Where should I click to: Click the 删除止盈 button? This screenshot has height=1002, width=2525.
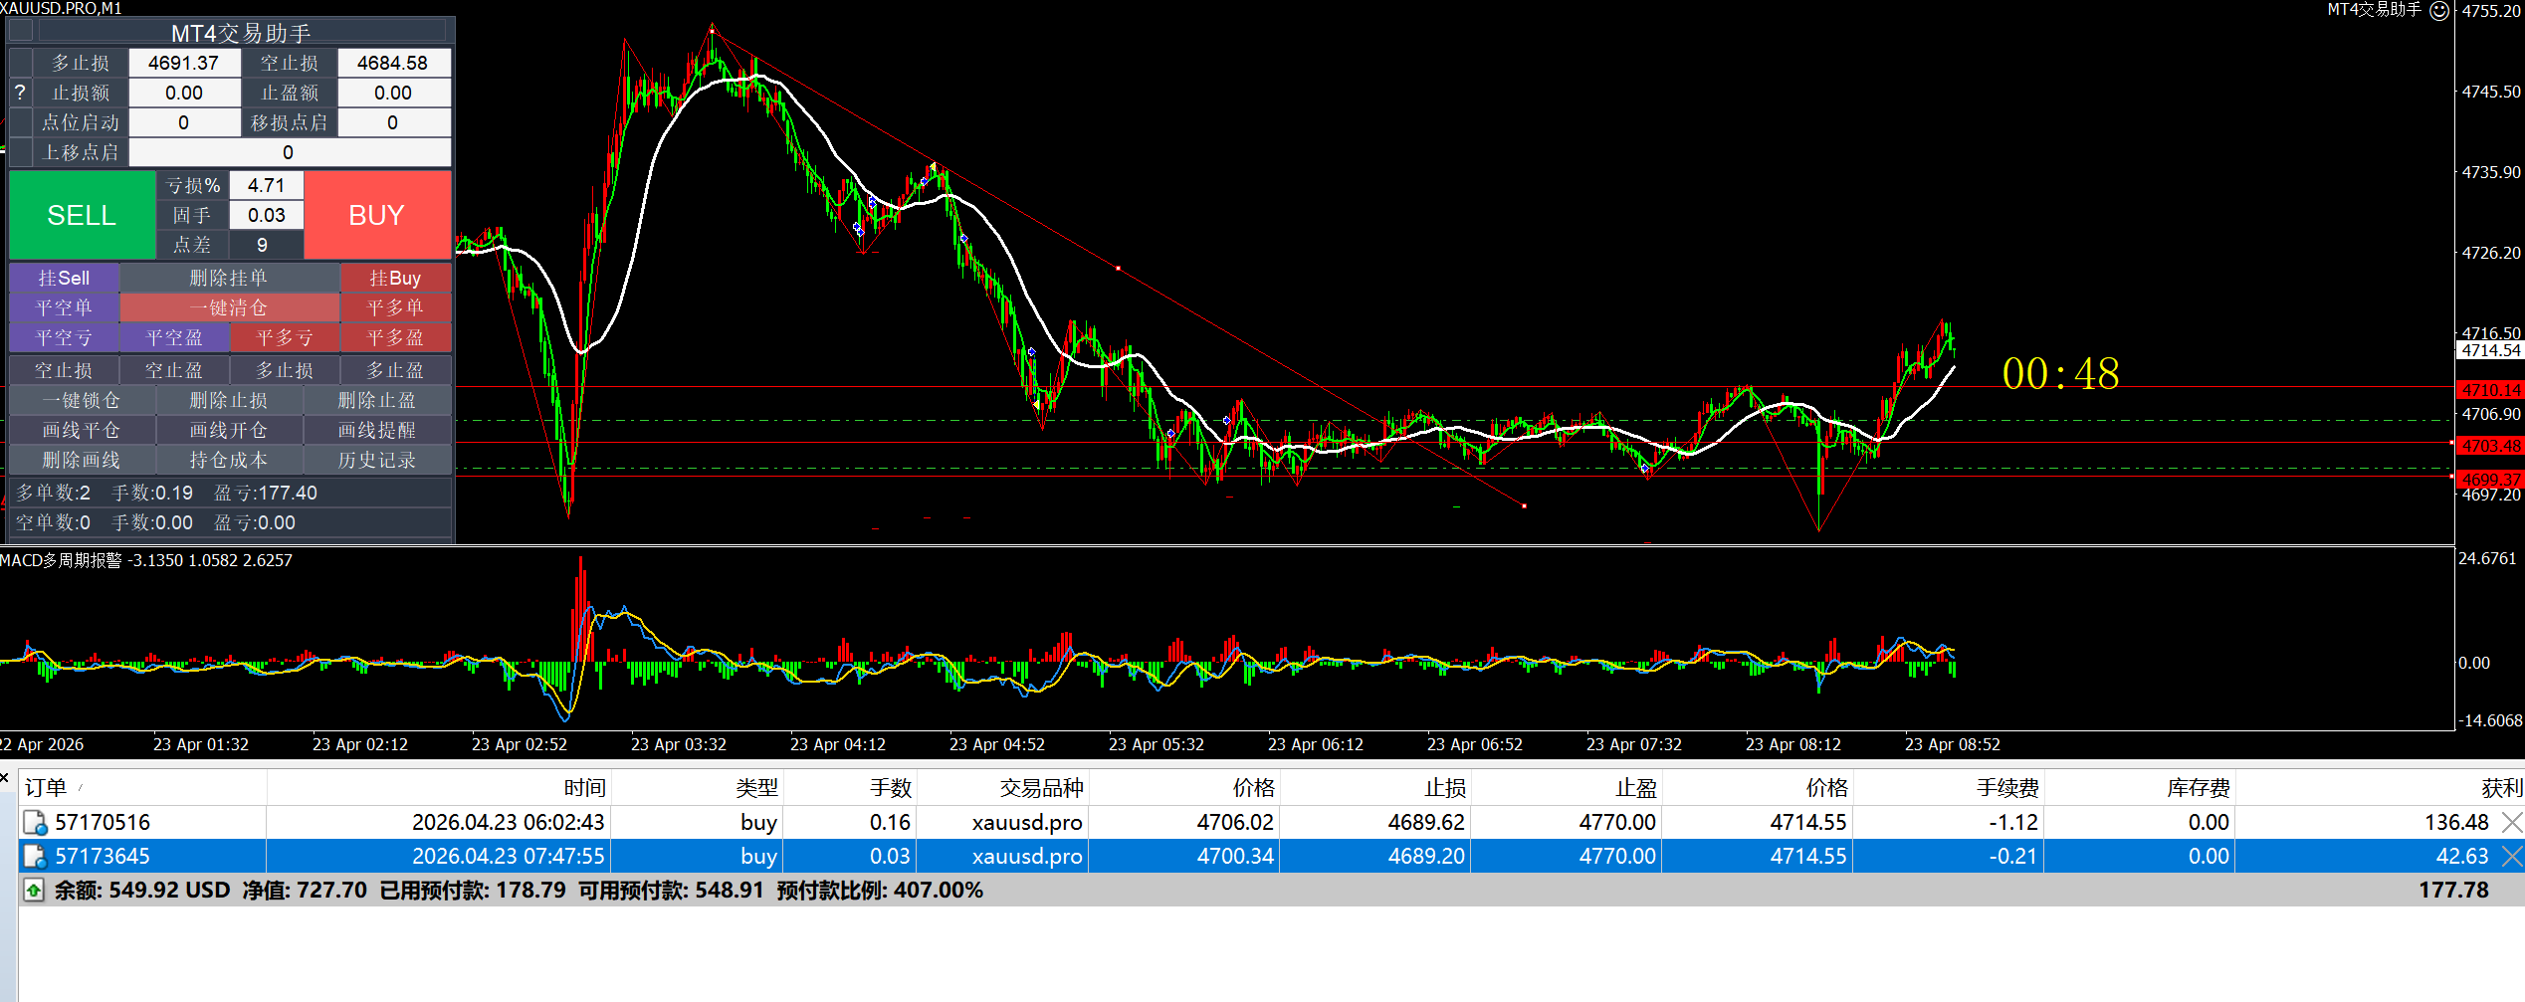[377, 401]
